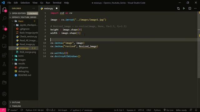Select the resize.py editor tab
200x112 pixels.
(x=49, y=8)
